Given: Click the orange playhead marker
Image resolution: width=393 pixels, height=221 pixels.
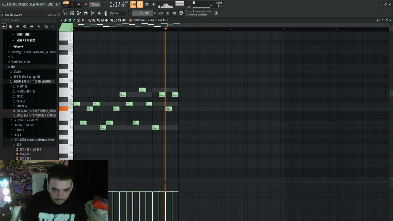Looking at the screenshot, I should point(165,29).
